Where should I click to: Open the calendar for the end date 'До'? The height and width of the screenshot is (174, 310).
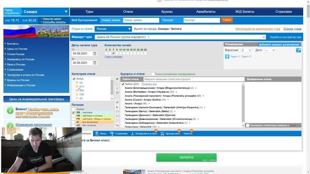[95, 63]
